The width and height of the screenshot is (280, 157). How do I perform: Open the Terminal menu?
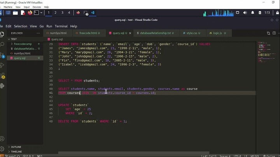tap(61, 26)
